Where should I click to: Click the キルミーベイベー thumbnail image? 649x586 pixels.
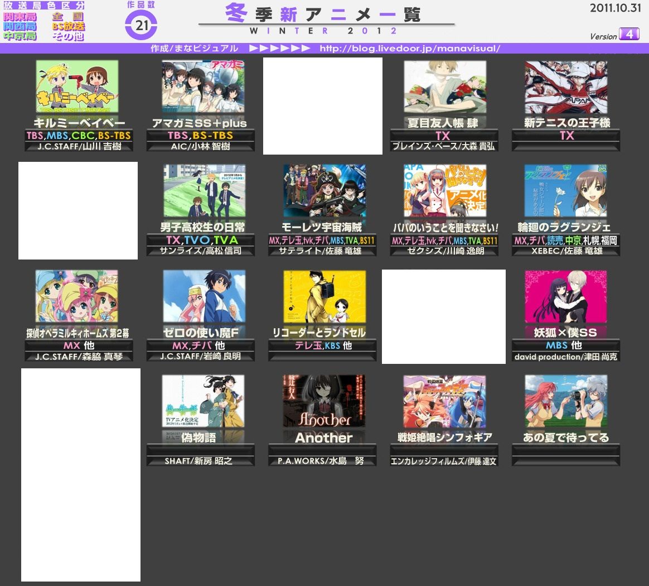click(x=77, y=87)
